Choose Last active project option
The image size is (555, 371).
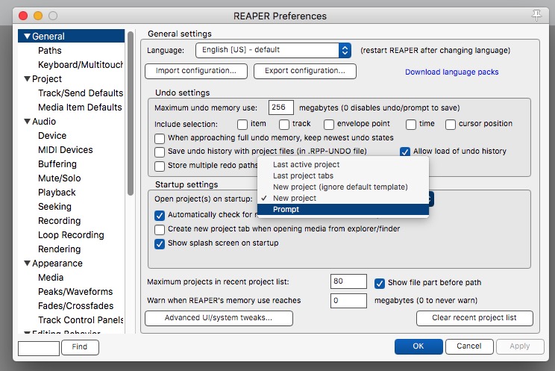pos(343,164)
